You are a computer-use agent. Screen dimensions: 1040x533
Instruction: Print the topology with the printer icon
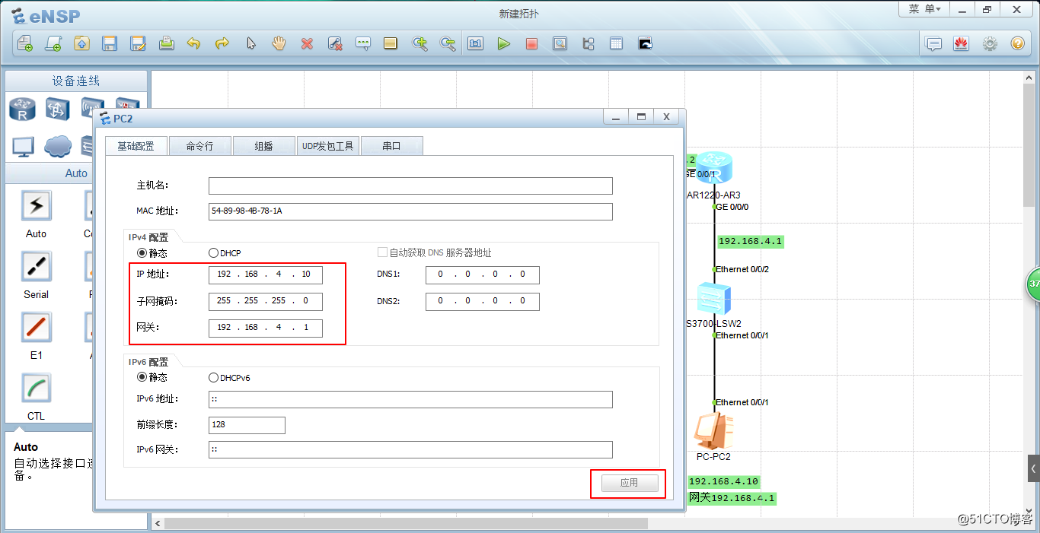pos(166,43)
